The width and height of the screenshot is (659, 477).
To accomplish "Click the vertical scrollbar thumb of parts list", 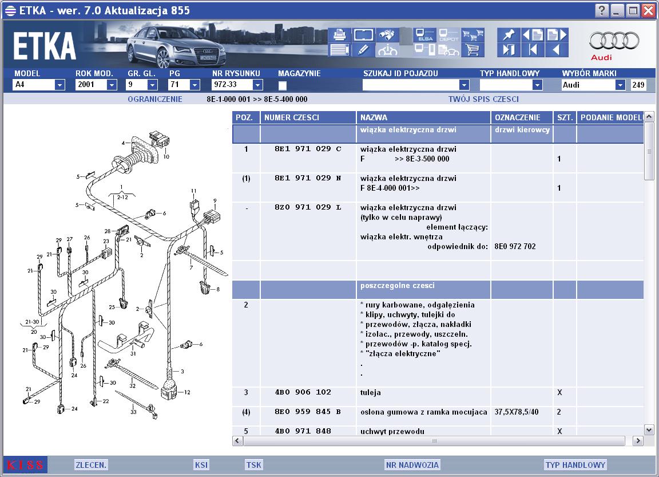I will pyautogui.click(x=649, y=151).
